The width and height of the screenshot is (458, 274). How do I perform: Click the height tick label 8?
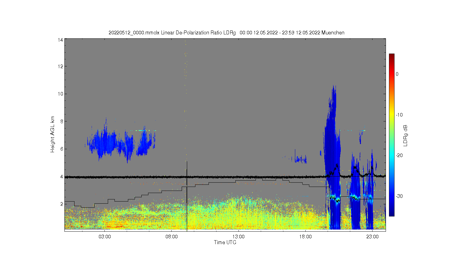point(62,121)
